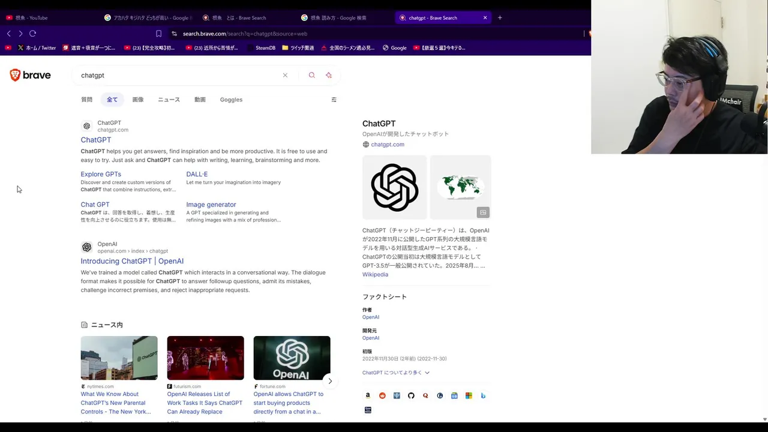Open 'What We Know About ChatGPT's New Parental Controls' article
768x432 pixels.
pyautogui.click(x=116, y=403)
